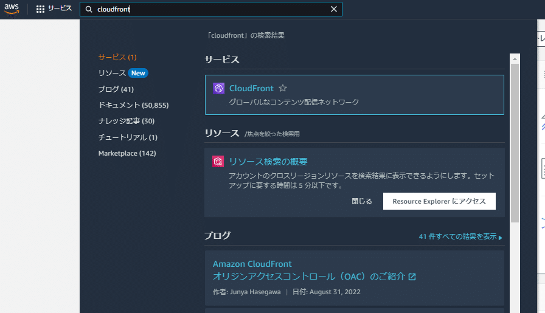
Task: Click the グローバルなコンテンツ配信ネットワーク description
Action: (294, 102)
